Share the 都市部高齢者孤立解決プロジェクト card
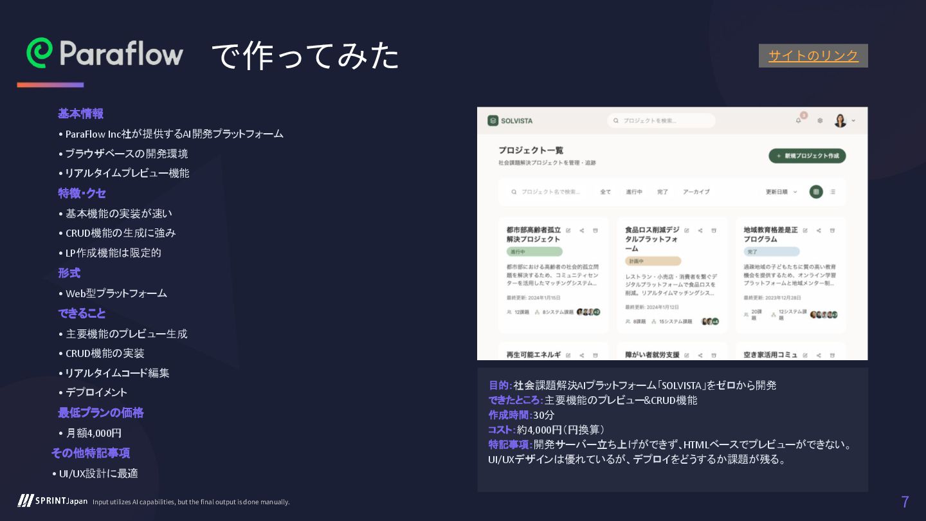The width and height of the screenshot is (926, 521). 582,230
